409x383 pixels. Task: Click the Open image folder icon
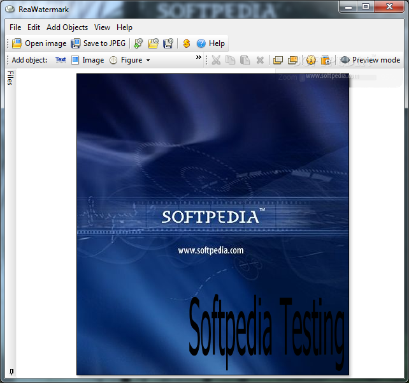17,43
